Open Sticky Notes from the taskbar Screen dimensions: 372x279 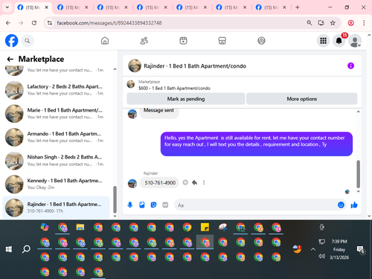tap(205, 227)
